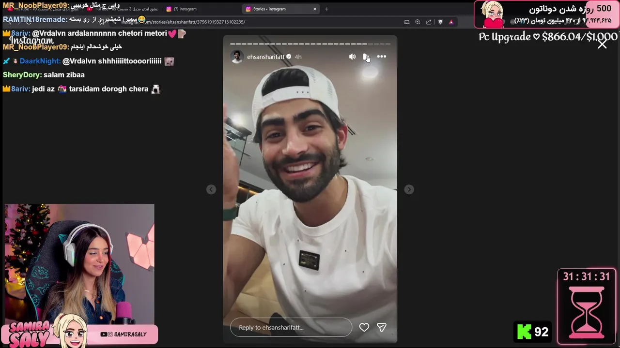
Task: Go to the next story arrow
Action: click(409, 189)
